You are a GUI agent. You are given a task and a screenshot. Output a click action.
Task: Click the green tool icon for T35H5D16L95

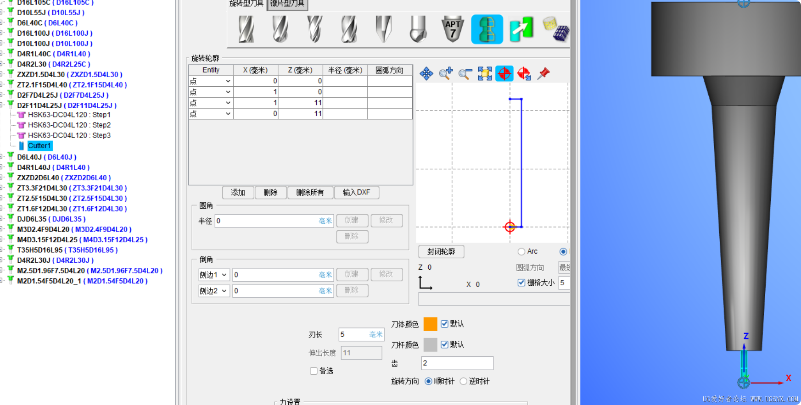point(11,250)
